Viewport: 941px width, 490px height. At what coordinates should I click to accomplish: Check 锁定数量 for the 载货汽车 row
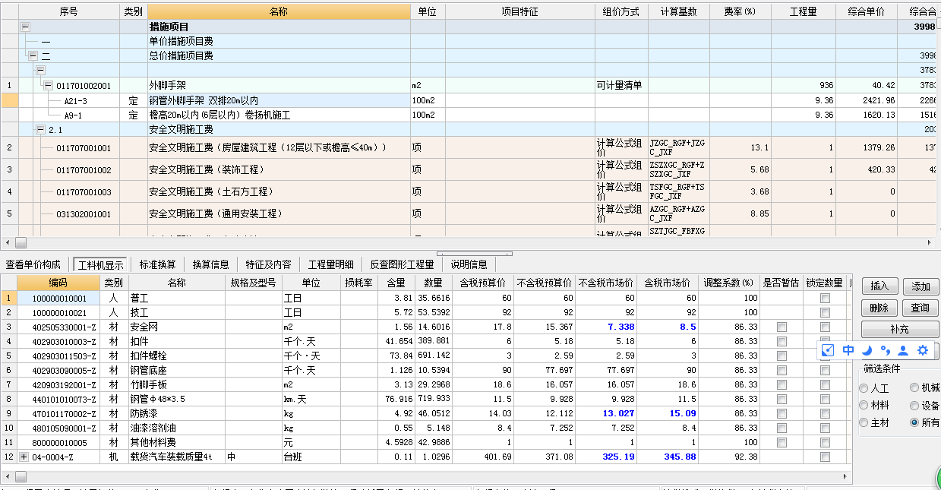pyautogui.click(x=825, y=457)
